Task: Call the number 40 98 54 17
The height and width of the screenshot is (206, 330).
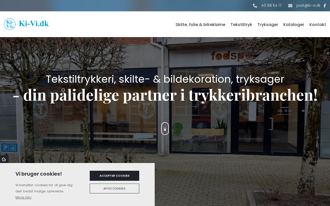Action: click(x=271, y=5)
